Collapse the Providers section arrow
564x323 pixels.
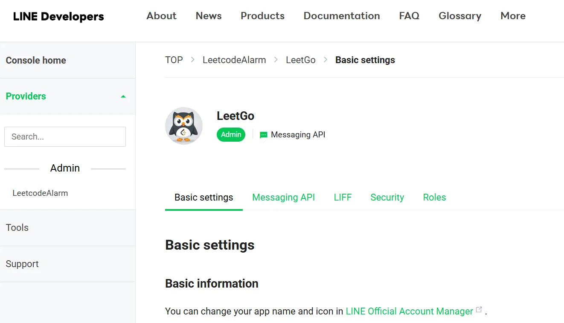pyautogui.click(x=123, y=96)
